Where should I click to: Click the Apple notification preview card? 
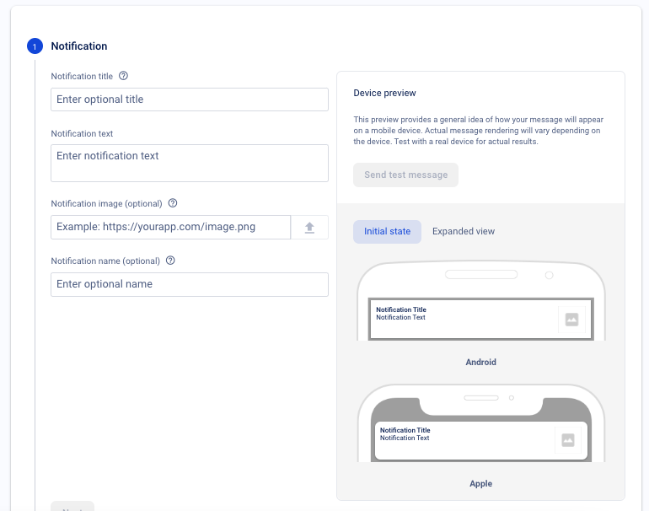tap(464, 439)
